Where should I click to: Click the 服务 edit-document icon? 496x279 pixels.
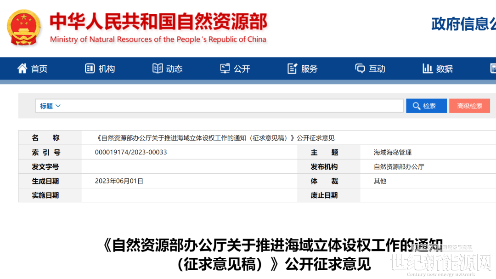(292, 68)
